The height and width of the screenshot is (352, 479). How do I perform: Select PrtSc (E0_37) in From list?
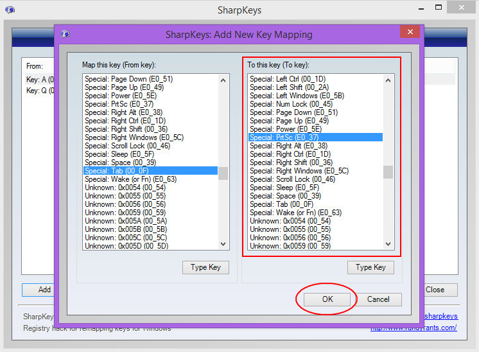click(x=150, y=104)
